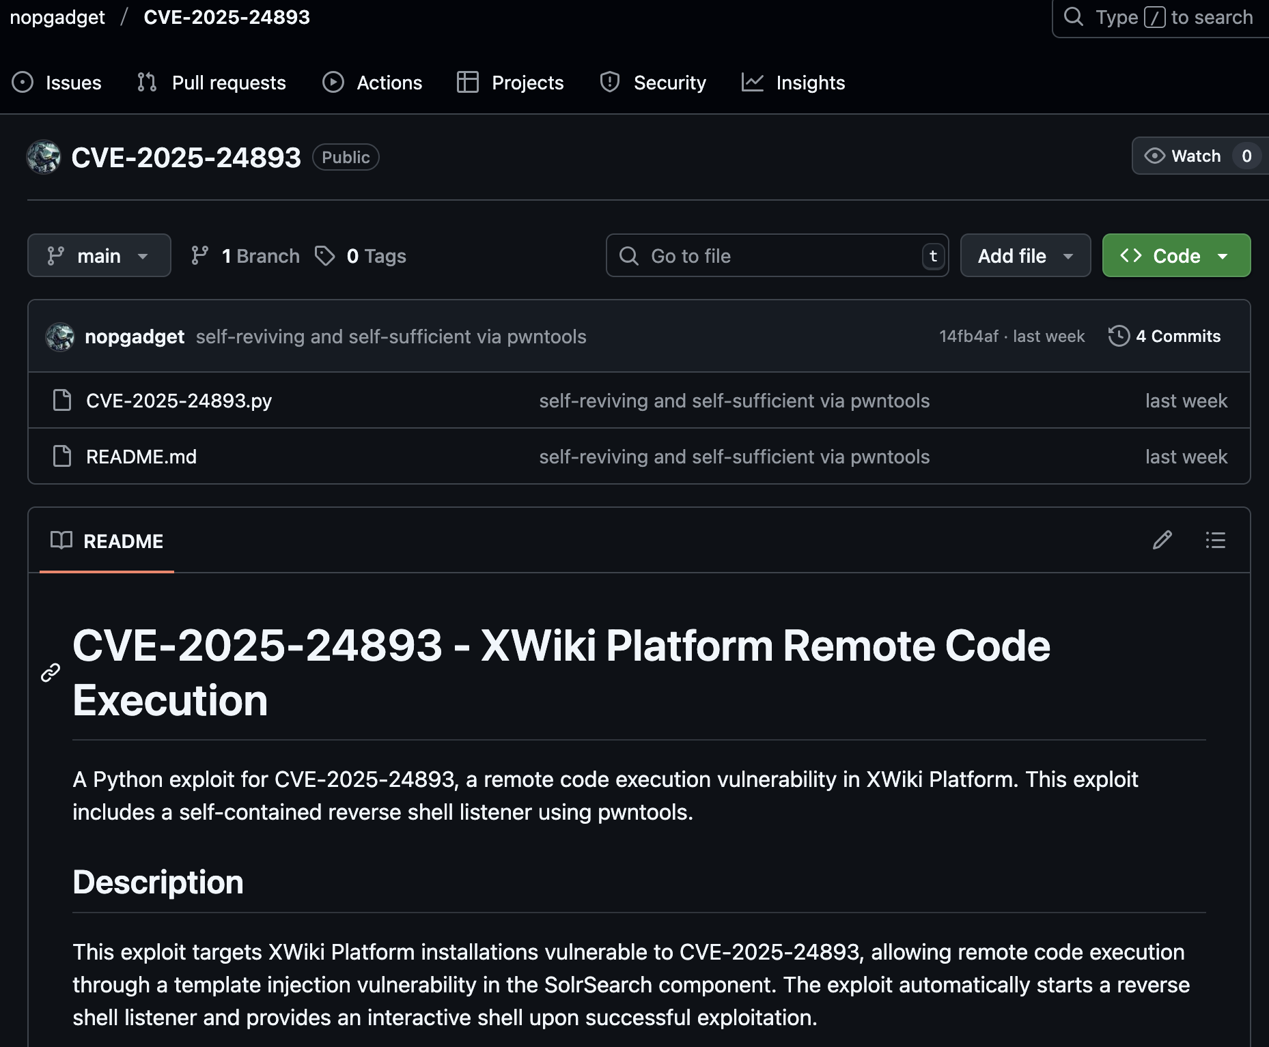Viewport: 1269px width, 1047px height.
Task: View the Insights tab
Action: [x=794, y=83]
